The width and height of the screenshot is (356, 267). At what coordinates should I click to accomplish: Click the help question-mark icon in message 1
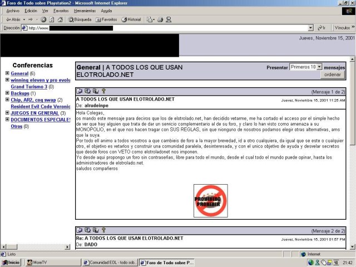[103, 91]
